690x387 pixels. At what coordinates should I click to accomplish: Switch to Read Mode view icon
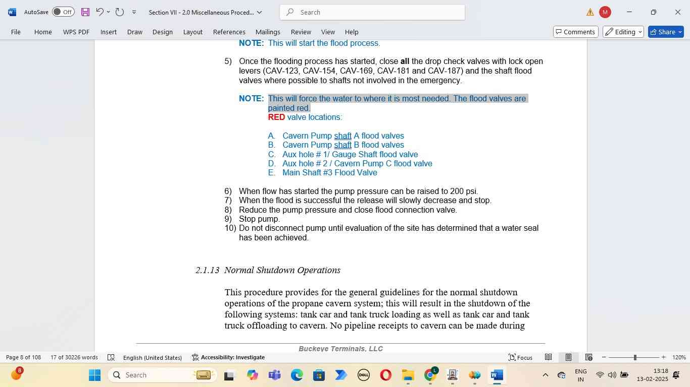pos(548,357)
